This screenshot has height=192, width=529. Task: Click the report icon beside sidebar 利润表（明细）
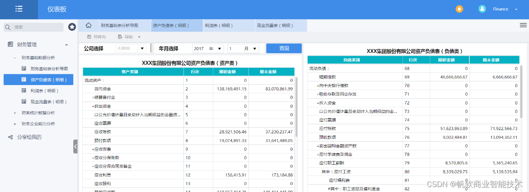(x=24, y=90)
